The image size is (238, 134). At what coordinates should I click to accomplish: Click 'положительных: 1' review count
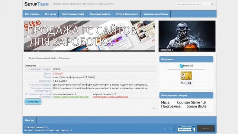[65, 94]
